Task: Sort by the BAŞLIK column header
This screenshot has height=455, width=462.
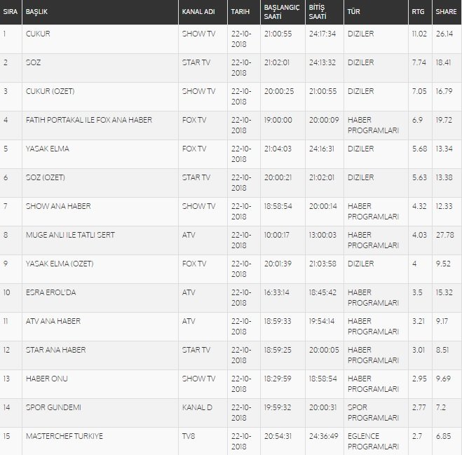Action: pyautogui.click(x=36, y=13)
